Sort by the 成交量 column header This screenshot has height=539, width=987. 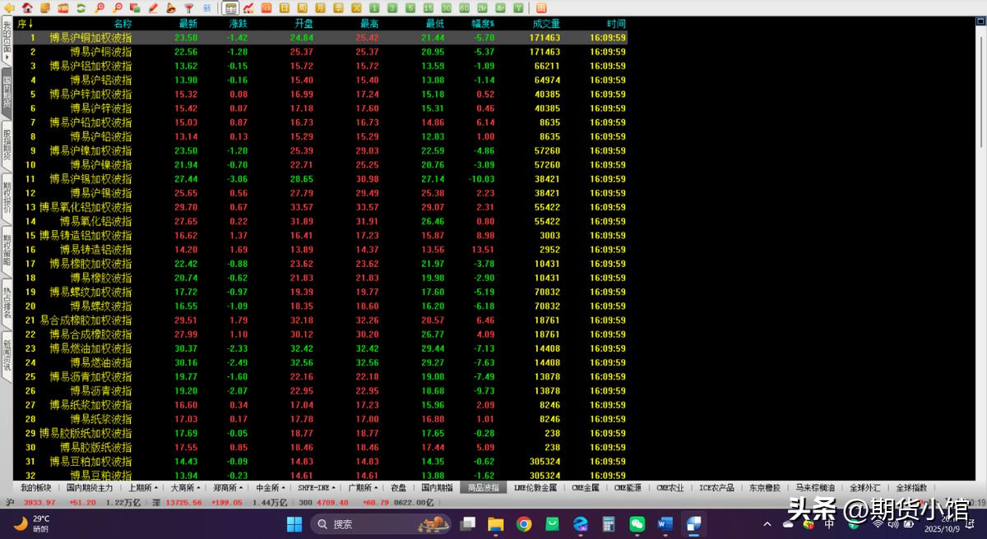pos(545,24)
